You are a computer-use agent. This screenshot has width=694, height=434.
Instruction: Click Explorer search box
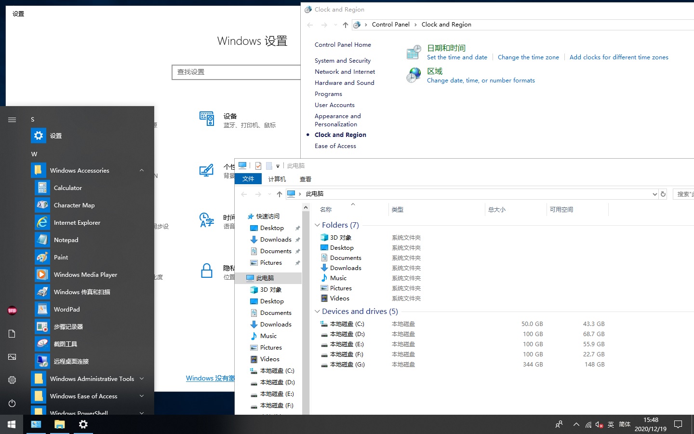pos(683,194)
